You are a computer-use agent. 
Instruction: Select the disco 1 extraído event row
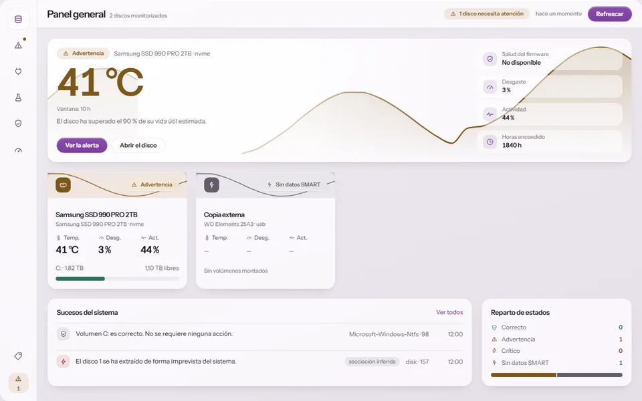(x=259, y=362)
